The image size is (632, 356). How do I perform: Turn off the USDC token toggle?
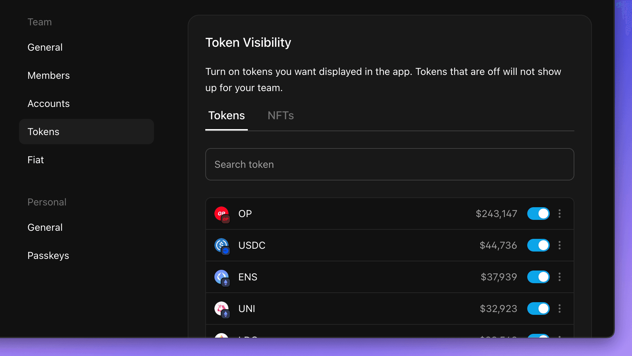538,245
